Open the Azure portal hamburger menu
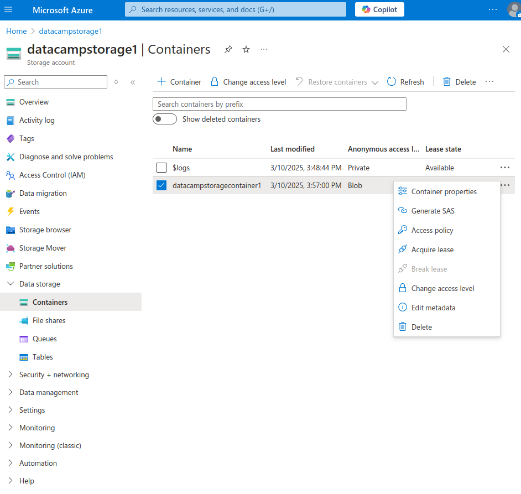This screenshot has width=521, height=494. (x=8, y=9)
